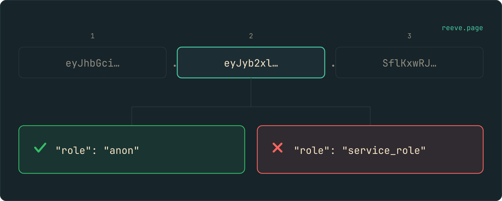Click the eyJyb2xl… text label
502x201 pixels.
[x=251, y=63]
